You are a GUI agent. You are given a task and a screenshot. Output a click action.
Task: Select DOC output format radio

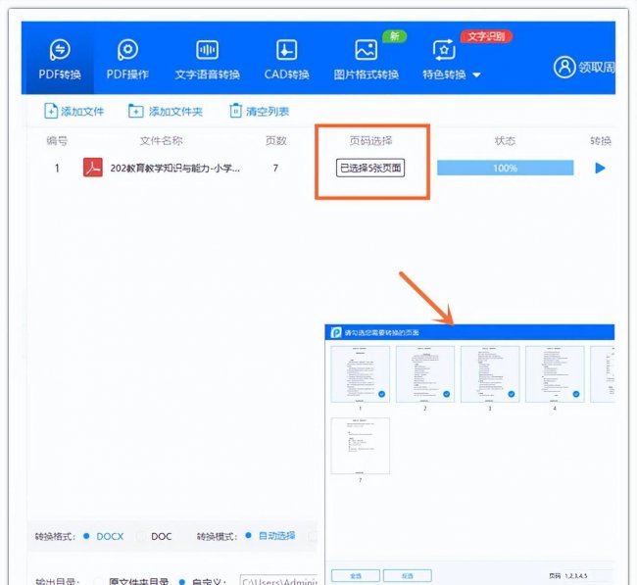[x=141, y=536]
